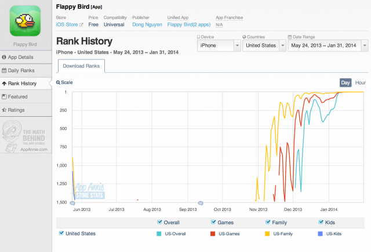Open Daily Ranks in sidebar
Viewport: 371px width, 252px height.
click(x=26, y=71)
